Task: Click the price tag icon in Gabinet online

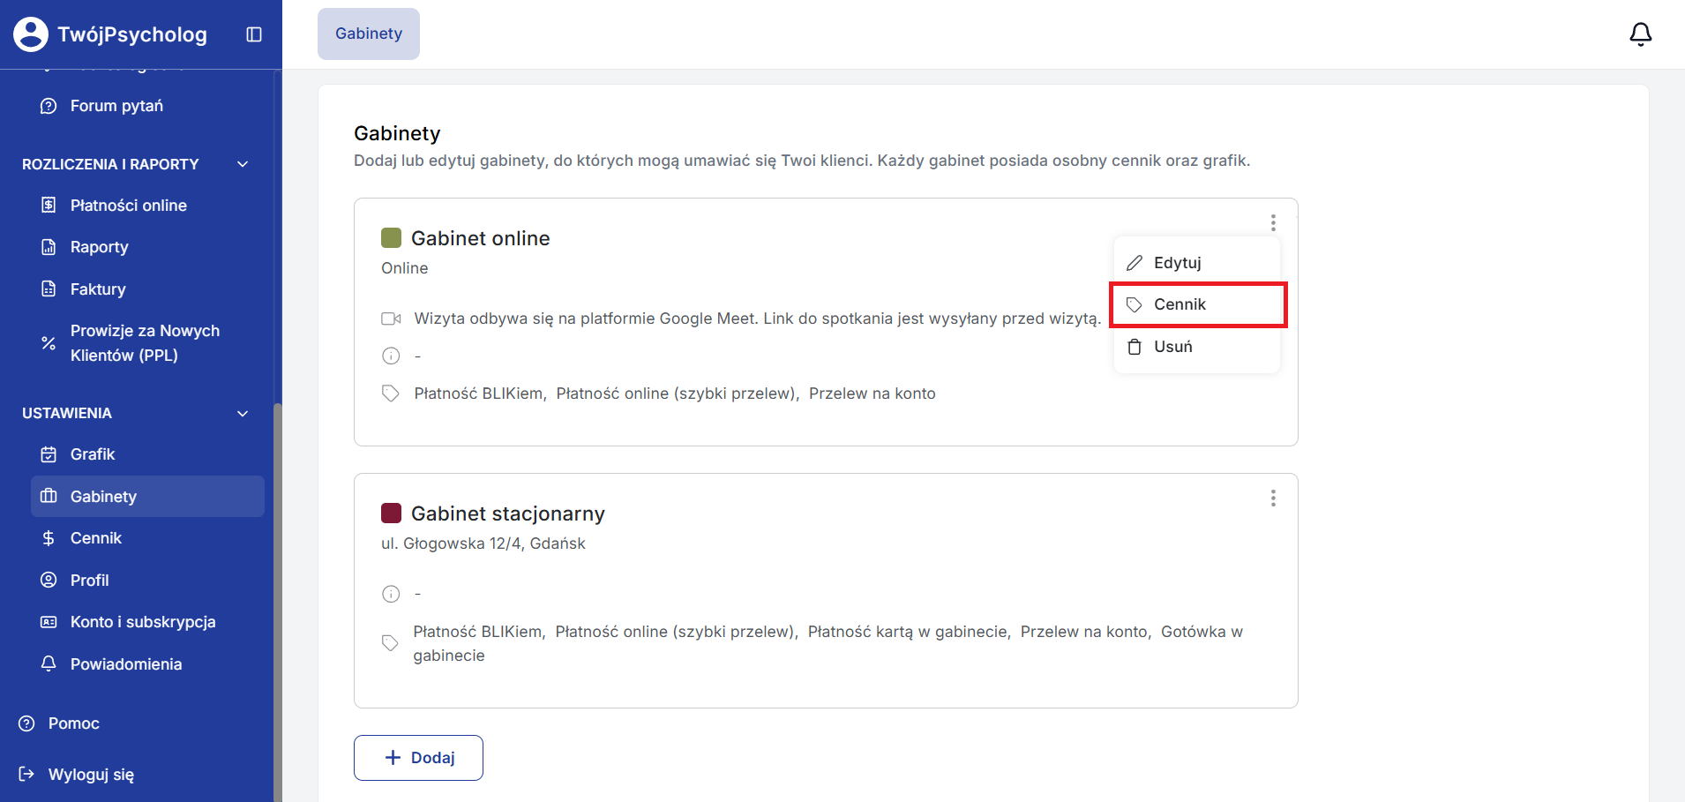Action: [x=391, y=394]
